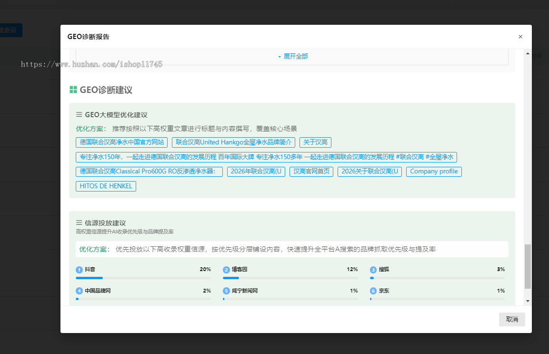This screenshot has height=354, width=549.
Task: Click the dimmed 查询 button in background page
Action: coord(10,30)
